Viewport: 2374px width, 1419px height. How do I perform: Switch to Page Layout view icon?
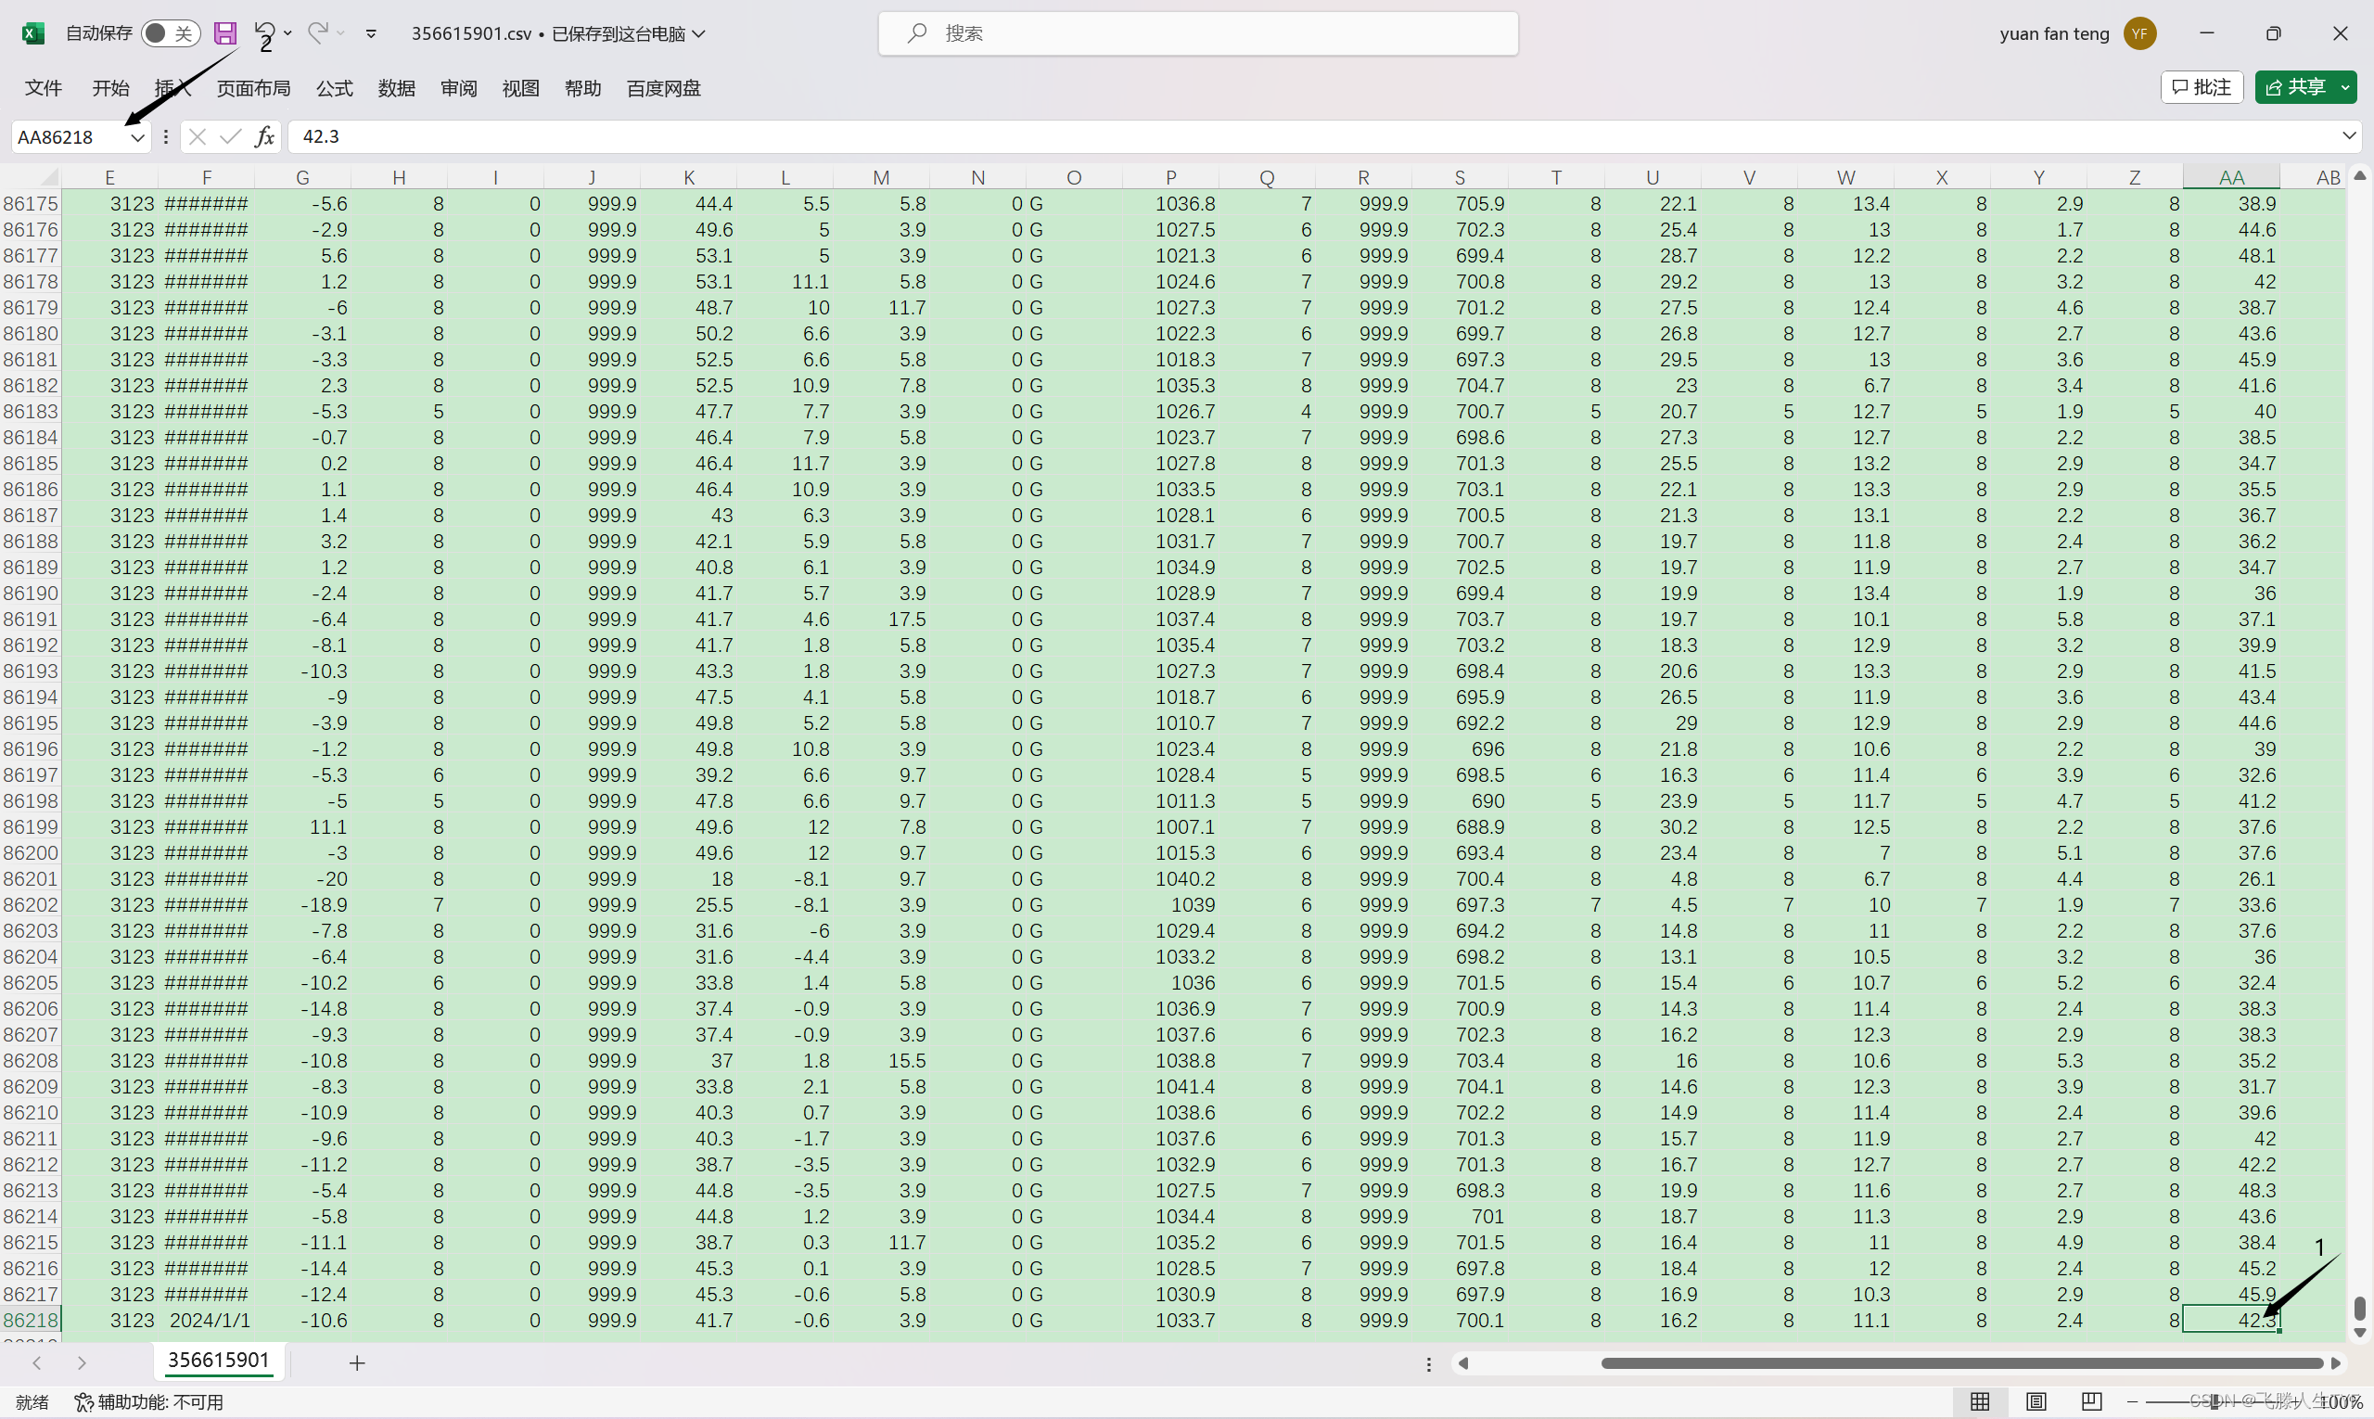2036,1400
